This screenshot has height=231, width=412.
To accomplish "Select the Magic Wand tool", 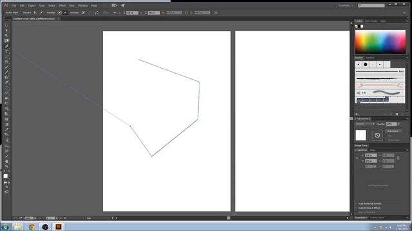I will tap(6, 36).
